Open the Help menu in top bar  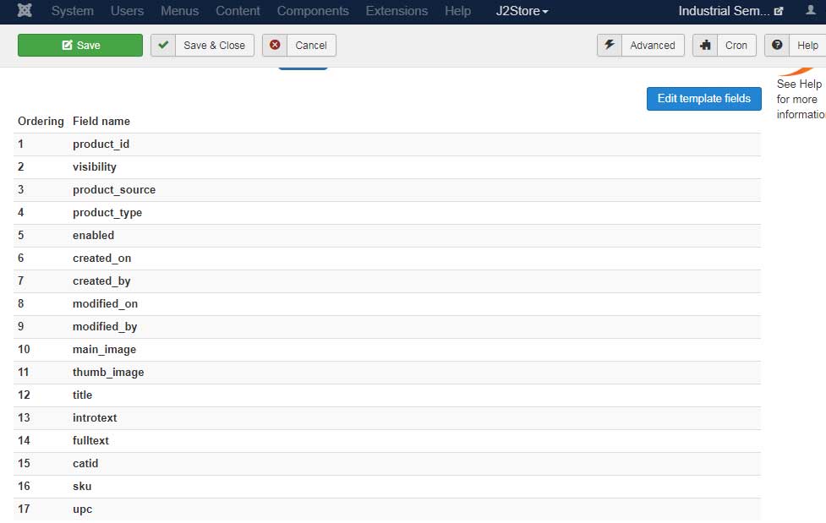pyautogui.click(x=457, y=11)
